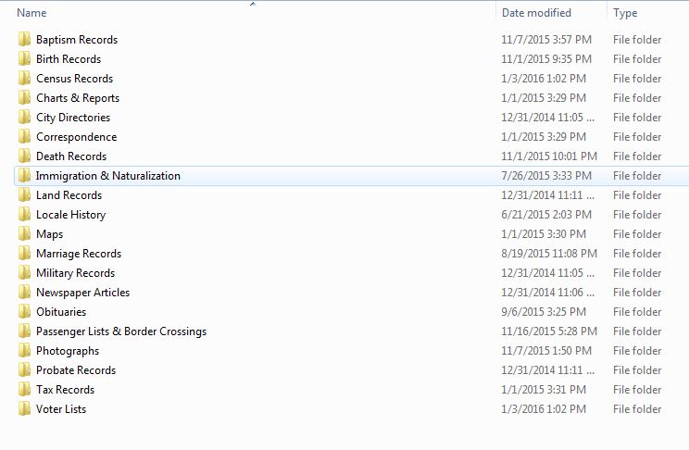This screenshot has width=689, height=450.
Task: Click the Military Records folder icon
Action: tap(25, 273)
